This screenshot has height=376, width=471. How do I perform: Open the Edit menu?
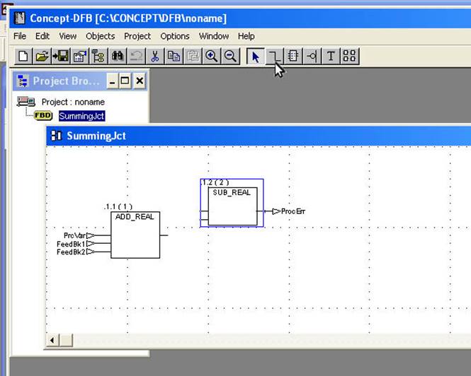coord(42,36)
